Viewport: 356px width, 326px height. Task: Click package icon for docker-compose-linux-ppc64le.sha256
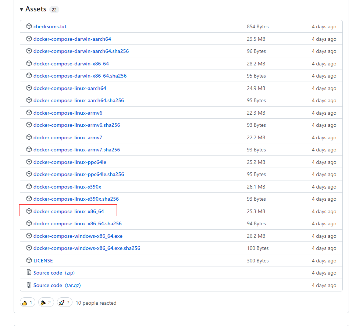(x=29, y=174)
